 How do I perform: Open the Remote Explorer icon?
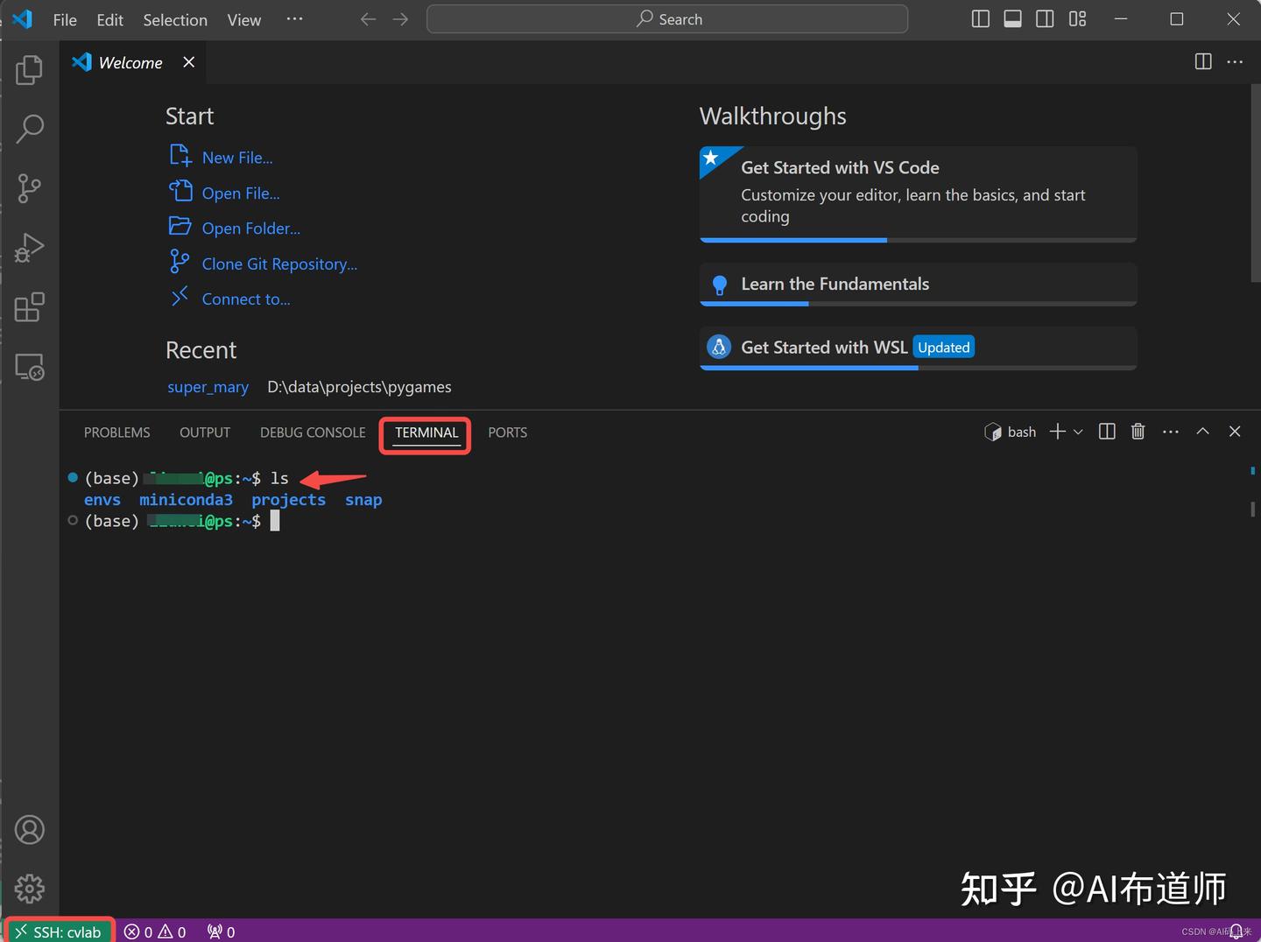[x=29, y=367]
